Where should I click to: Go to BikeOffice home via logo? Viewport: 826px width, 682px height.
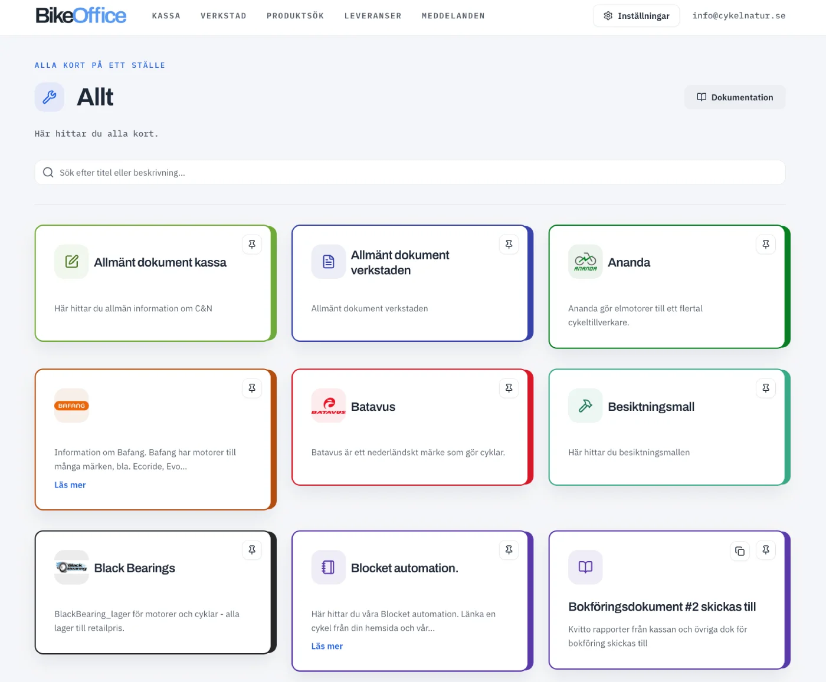(x=81, y=16)
